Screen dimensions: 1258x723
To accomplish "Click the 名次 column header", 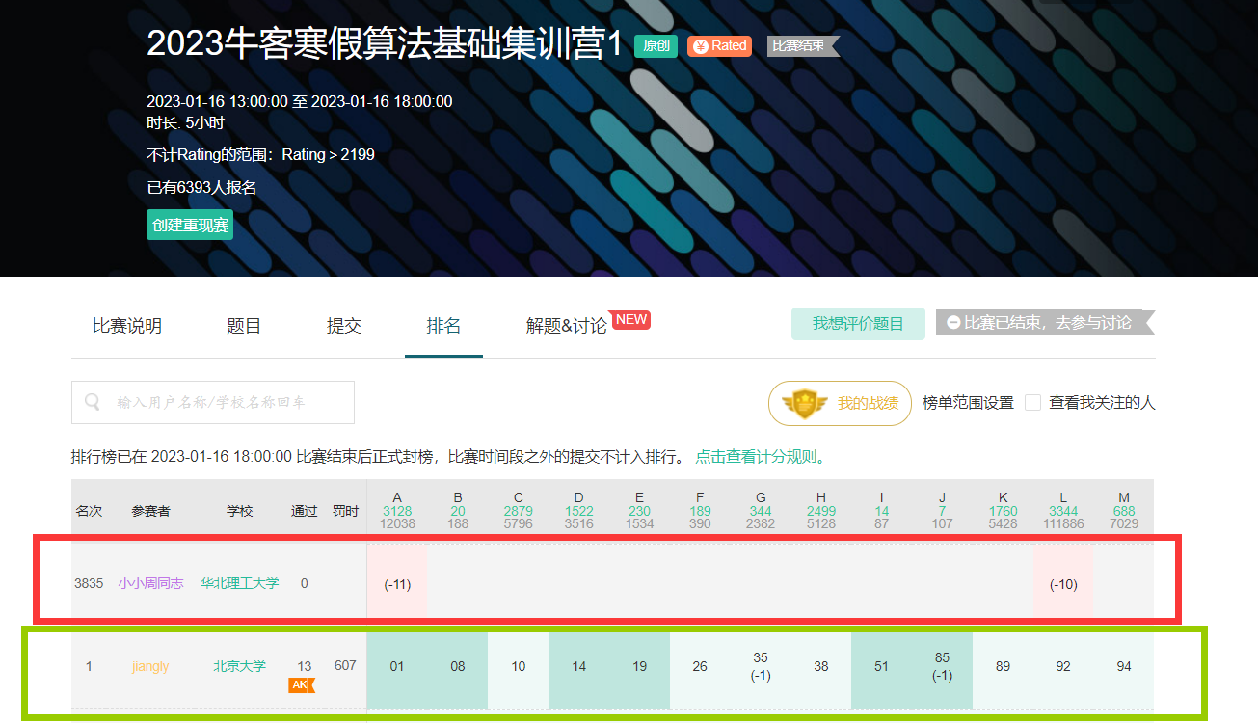I will click(x=89, y=511).
